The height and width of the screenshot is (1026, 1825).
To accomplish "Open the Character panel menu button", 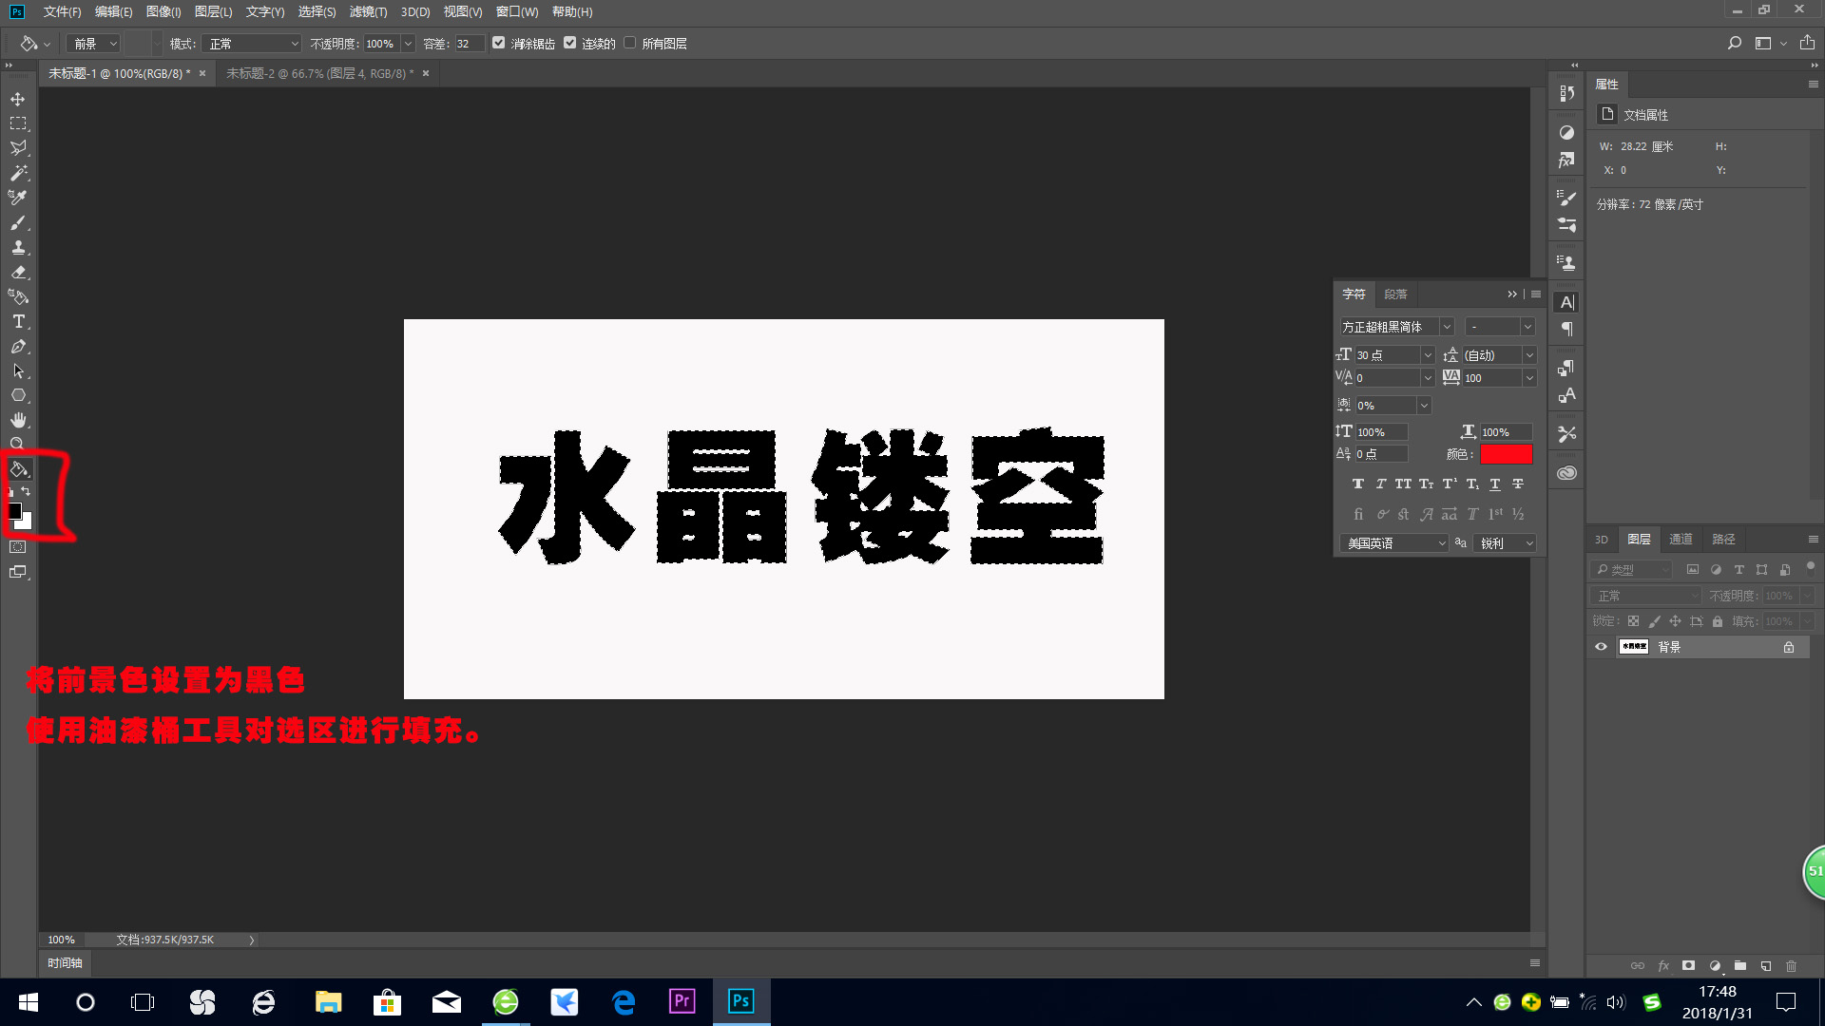I will tap(1534, 294).
